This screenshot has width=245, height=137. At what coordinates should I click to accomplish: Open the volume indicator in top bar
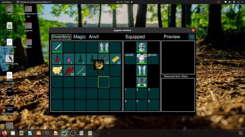(x=230, y=2)
